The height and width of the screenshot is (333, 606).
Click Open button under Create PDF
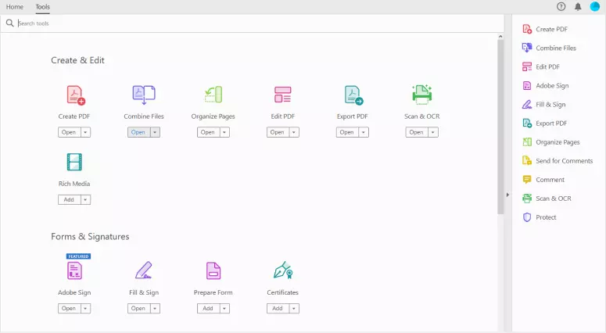pyautogui.click(x=69, y=132)
